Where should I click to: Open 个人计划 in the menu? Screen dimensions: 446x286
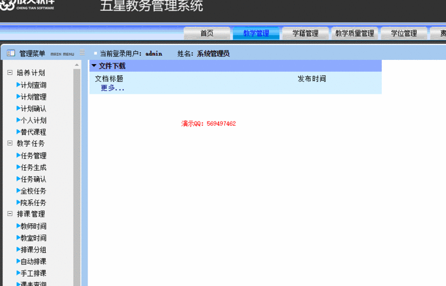(x=33, y=120)
